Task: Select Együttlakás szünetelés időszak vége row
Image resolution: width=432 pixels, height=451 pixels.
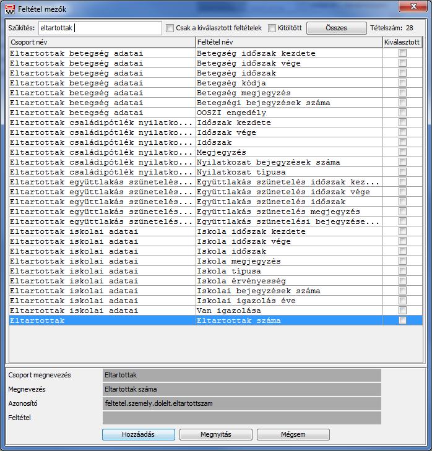Action: pos(216,192)
